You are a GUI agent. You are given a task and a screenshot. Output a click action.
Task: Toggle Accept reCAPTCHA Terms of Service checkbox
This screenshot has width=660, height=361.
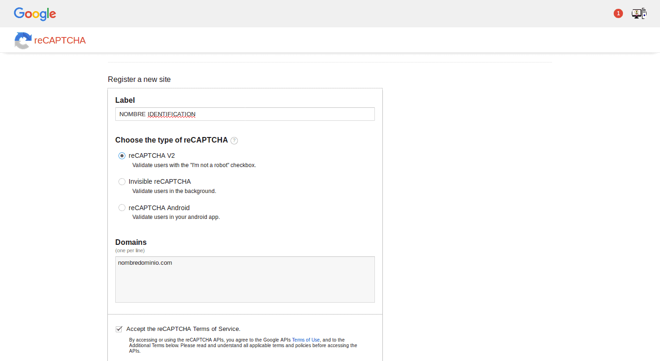pos(119,329)
